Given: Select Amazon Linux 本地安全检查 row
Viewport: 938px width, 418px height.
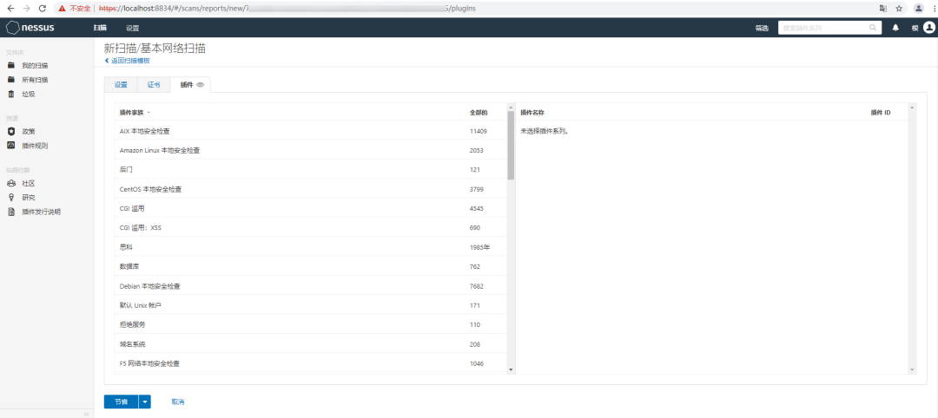Looking at the screenshot, I should click(x=310, y=150).
